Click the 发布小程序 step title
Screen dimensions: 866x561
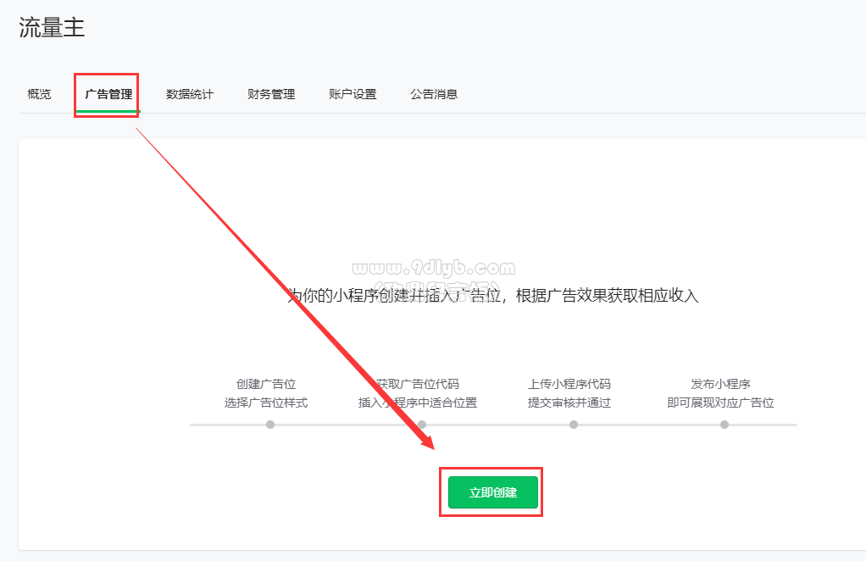(721, 384)
